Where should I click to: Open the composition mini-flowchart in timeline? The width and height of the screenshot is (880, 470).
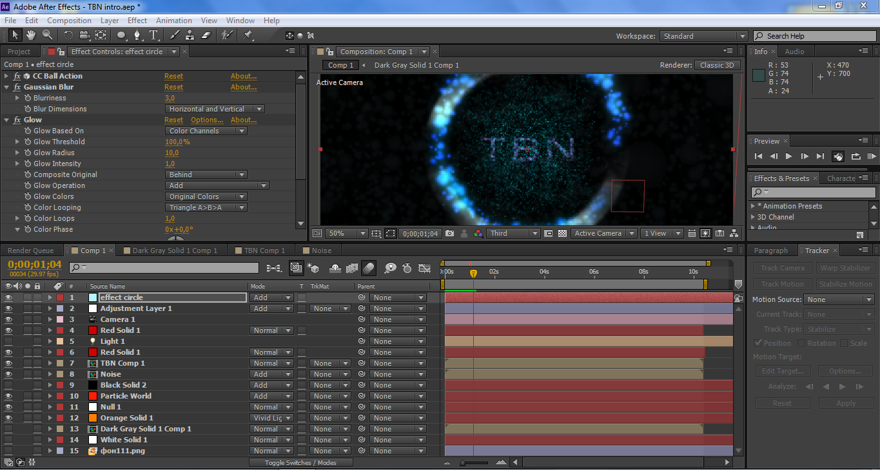pyautogui.click(x=273, y=268)
